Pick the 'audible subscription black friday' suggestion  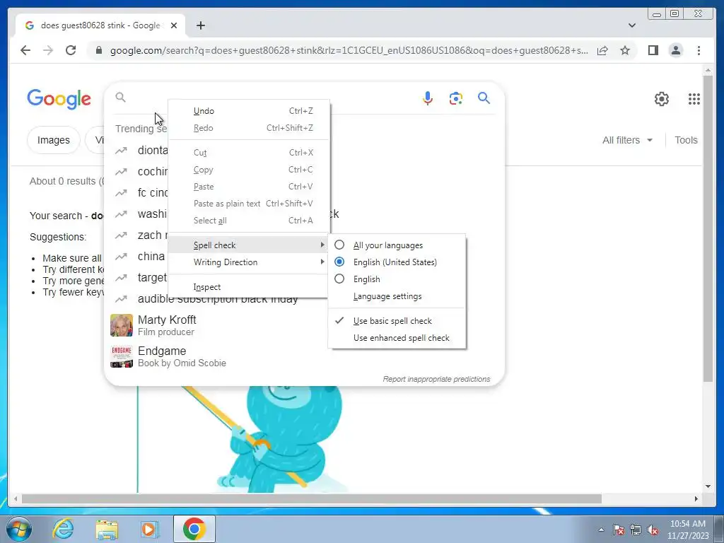(218, 300)
